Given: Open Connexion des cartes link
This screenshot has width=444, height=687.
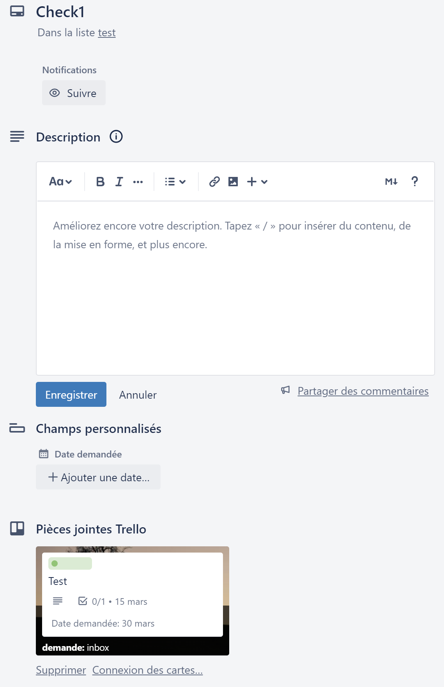Looking at the screenshot, I should click(147, 670).
